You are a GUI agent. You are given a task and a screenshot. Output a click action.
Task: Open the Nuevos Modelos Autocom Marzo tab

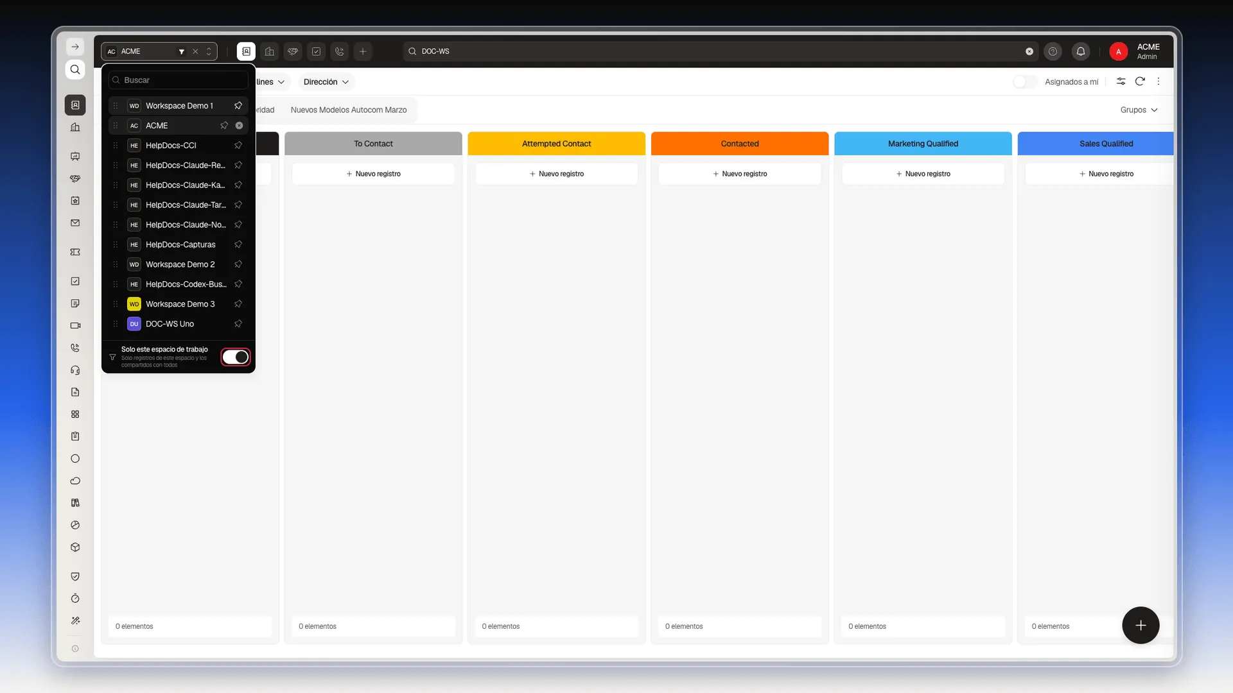[x=349, y=110]
